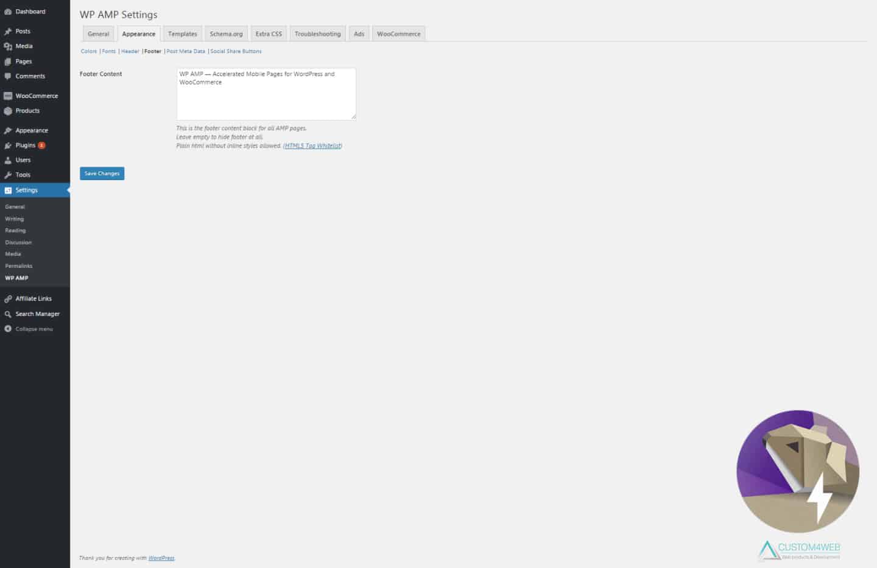
Task: Open the Tools menu label
Action: point(23,175)
